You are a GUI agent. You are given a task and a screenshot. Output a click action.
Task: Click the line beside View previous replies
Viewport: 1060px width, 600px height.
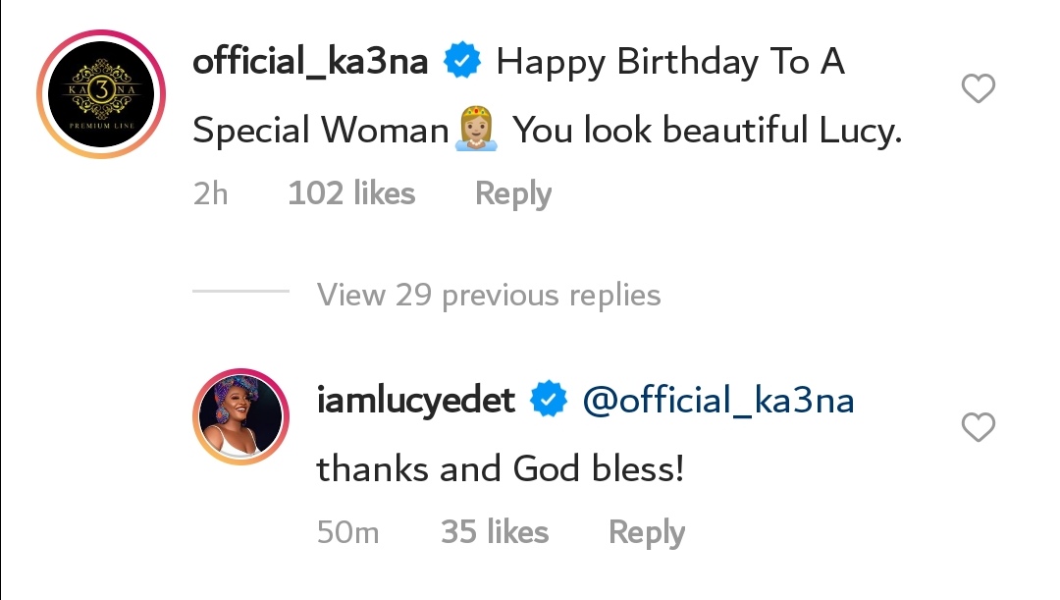point(241,293)
